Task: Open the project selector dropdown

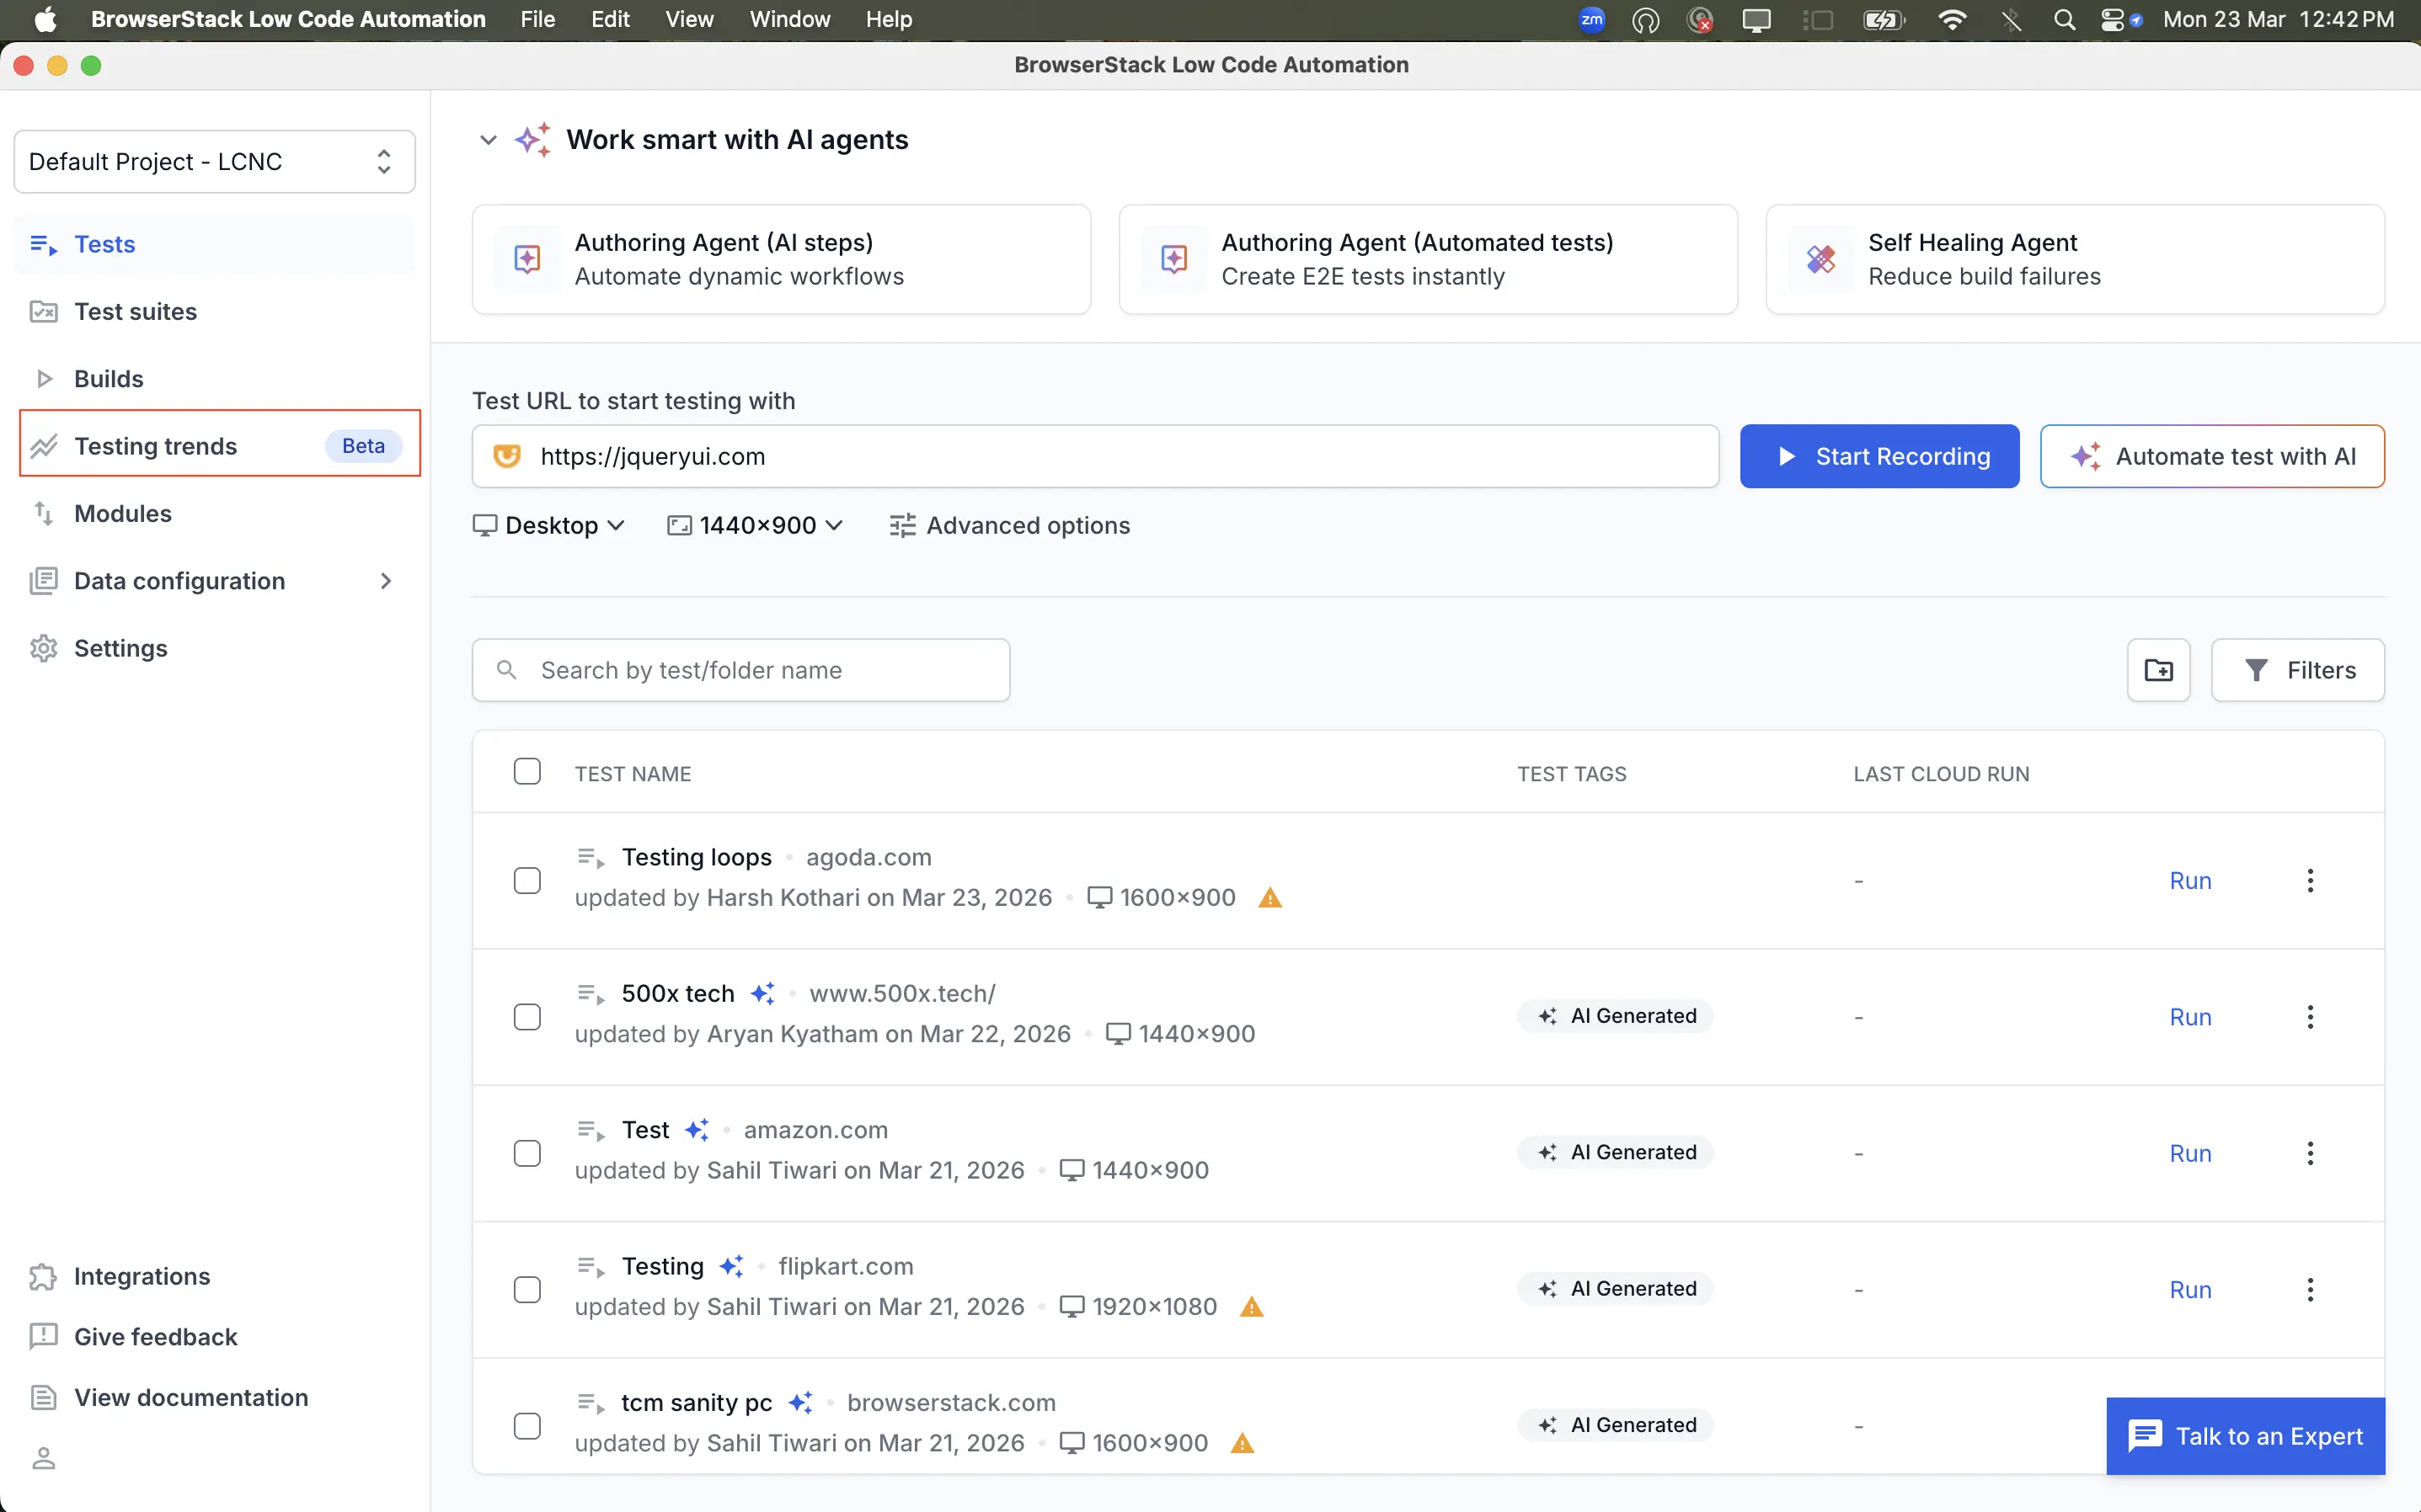Action: point(213,161)
